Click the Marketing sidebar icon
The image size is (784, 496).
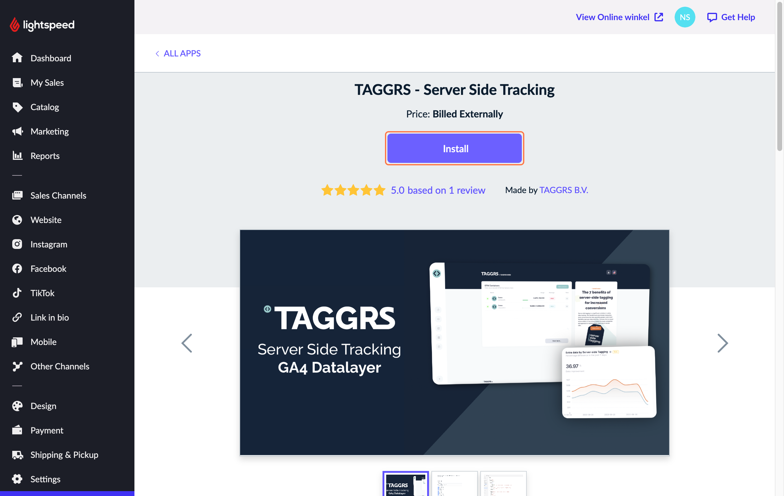coord(18,131)
